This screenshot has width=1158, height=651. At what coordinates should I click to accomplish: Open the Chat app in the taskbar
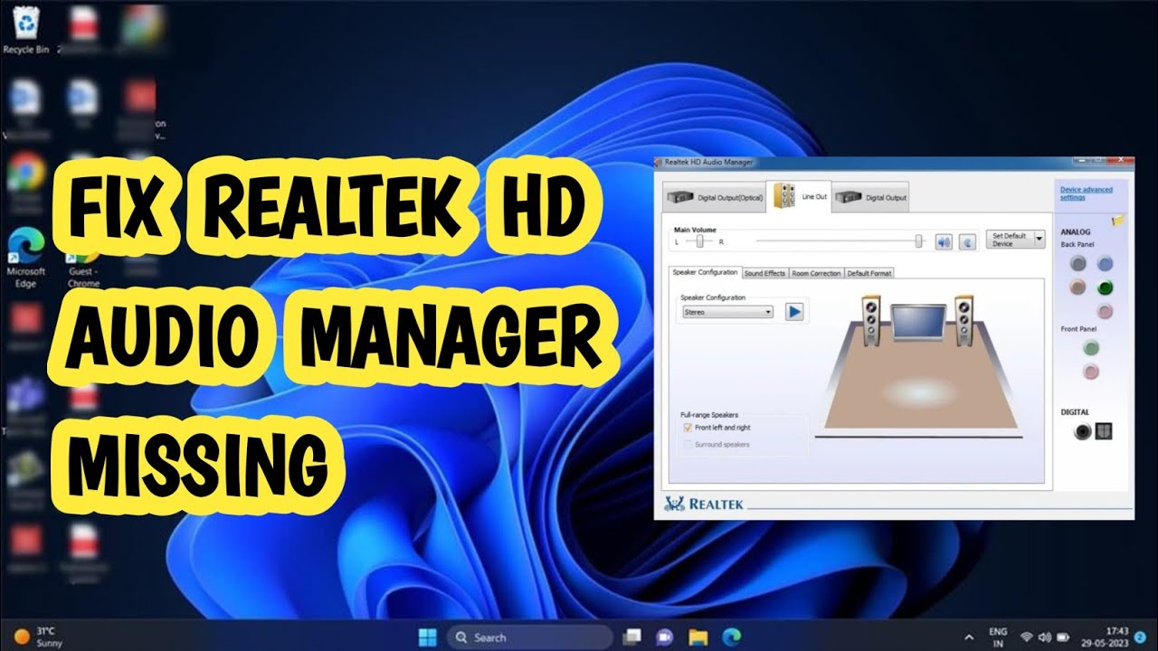[665, 637]
